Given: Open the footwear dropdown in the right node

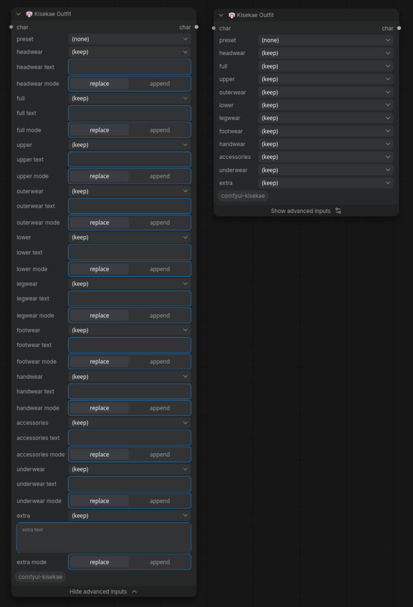Looking at the screenshot, I should coord(326,131).
